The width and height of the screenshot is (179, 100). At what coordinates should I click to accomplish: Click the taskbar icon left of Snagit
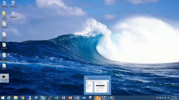point(104,98)
